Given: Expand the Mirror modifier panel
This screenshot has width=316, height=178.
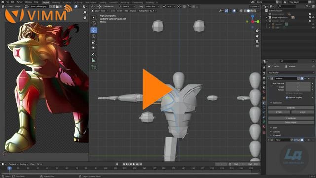Looking at the screenshot, I should (x=269, y=140).
